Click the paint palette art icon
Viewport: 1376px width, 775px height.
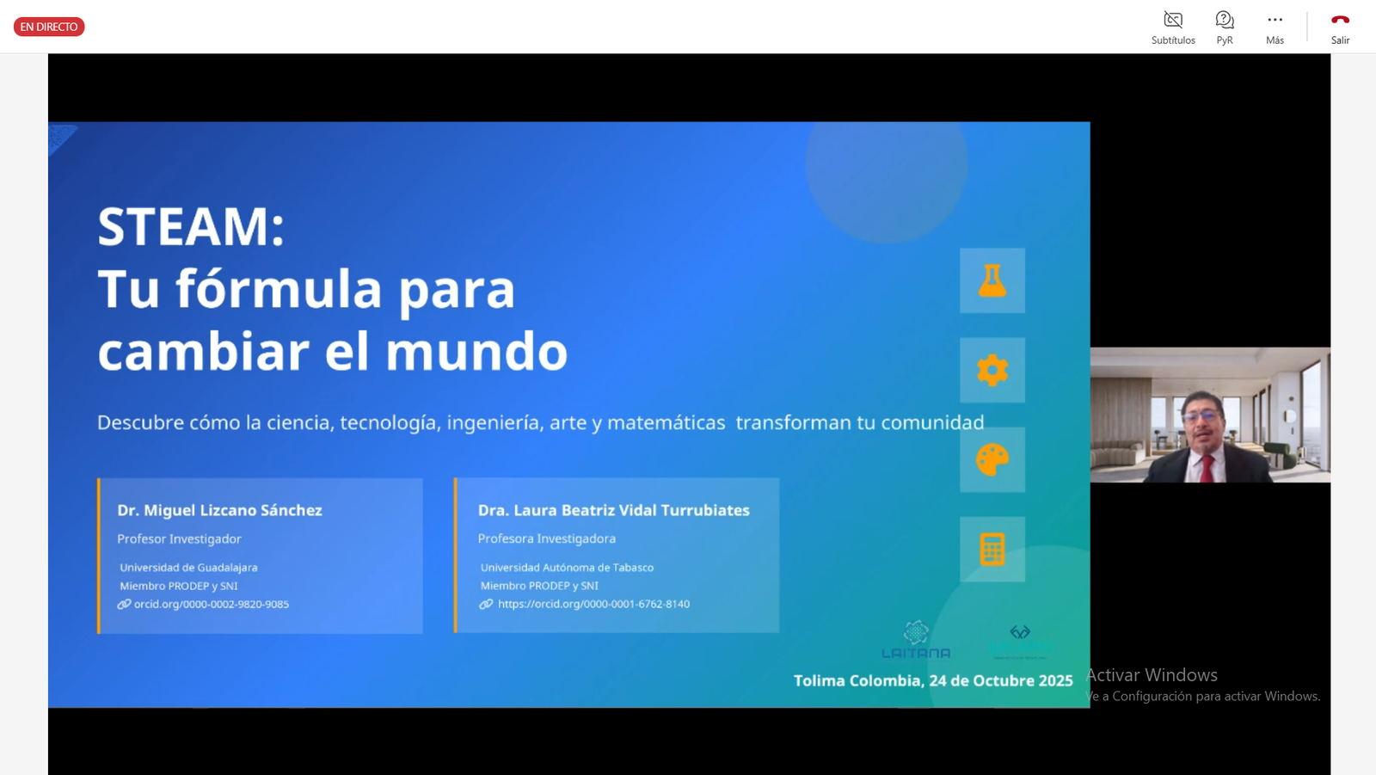pos(992,459)
